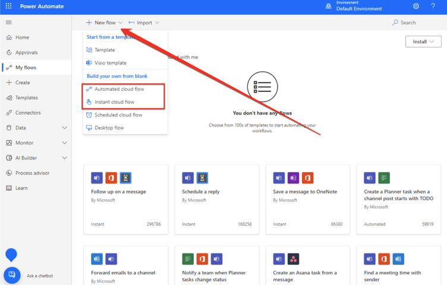Click the Create plus icon in sidebar
The width and height of the screenshot is (447, 285).
[9, 83]
